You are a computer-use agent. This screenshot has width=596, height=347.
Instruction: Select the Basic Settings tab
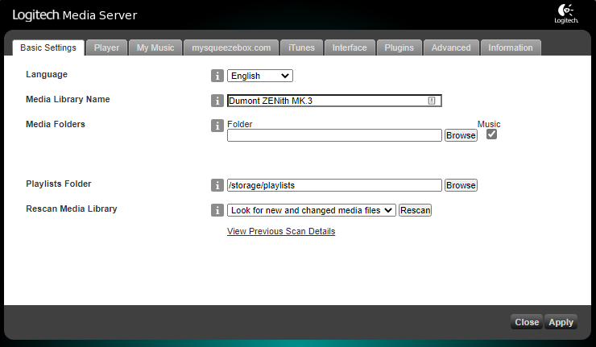48,48
